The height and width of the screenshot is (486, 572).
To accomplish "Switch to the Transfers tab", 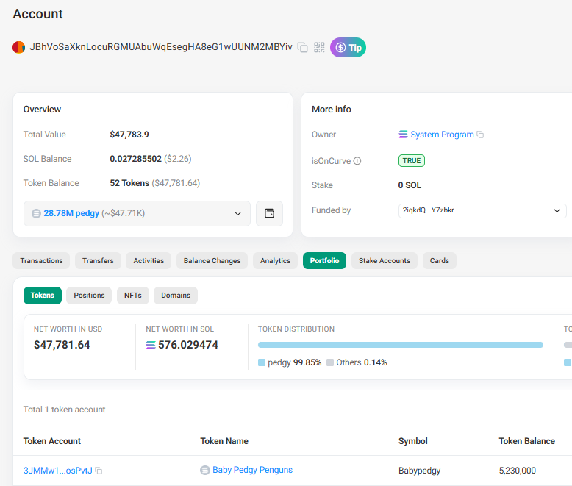I will [98, 260].
